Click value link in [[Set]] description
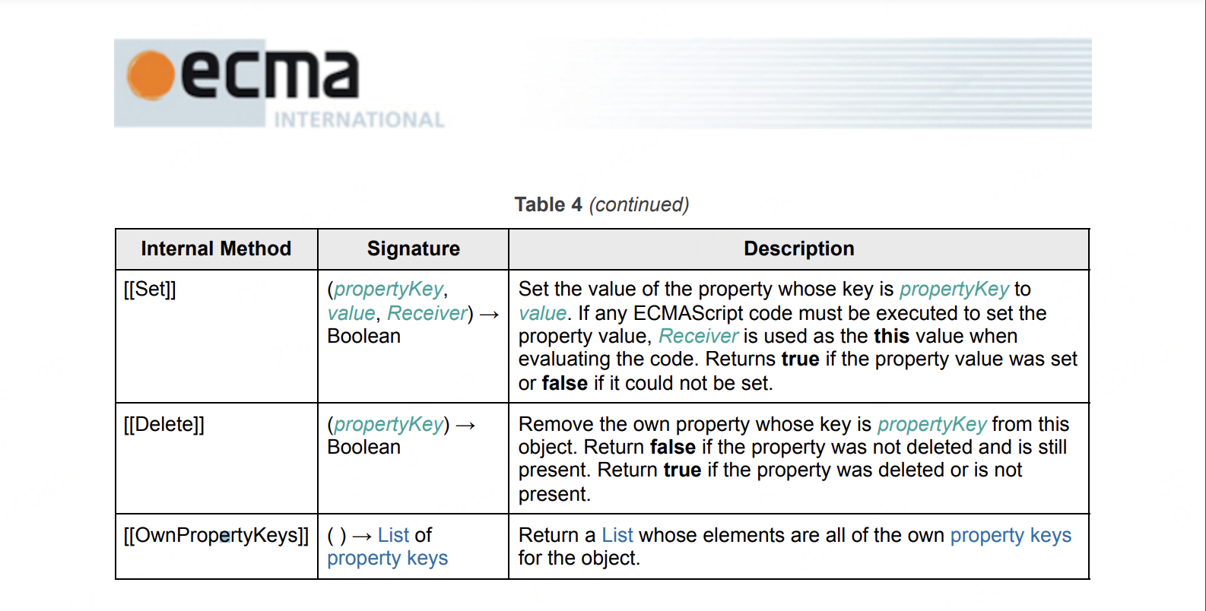1206x611 pixels. [x=542, y=313]
